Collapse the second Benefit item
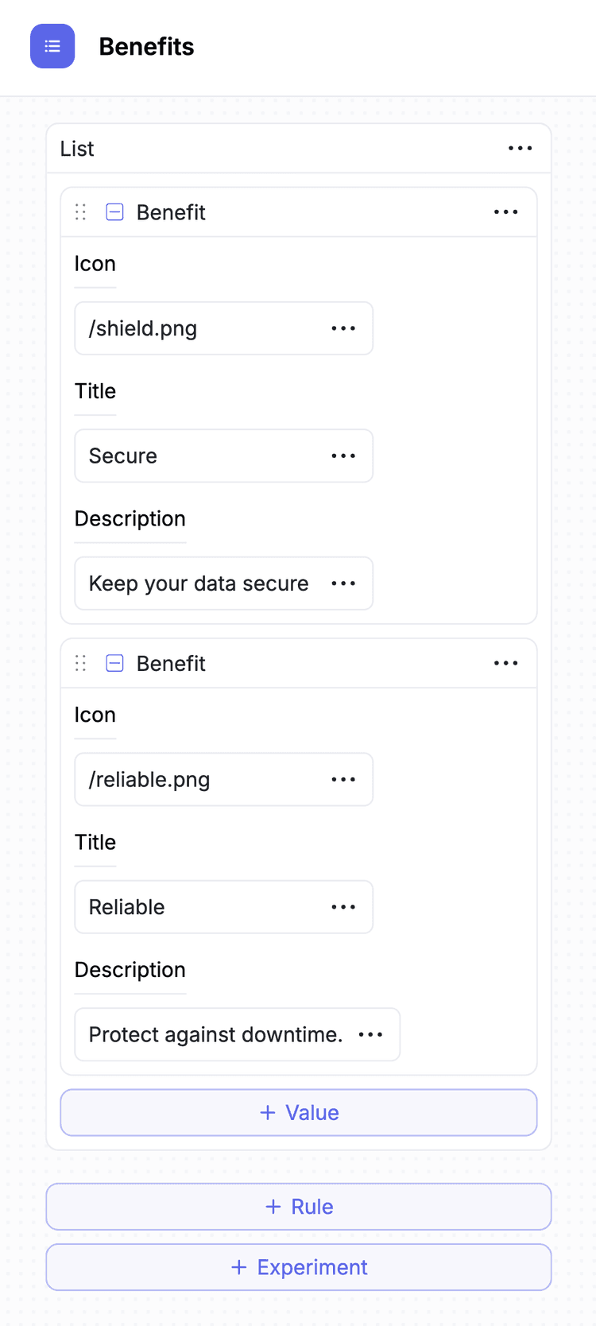Viewport: 596px width, 1326px height. (114, 663)
